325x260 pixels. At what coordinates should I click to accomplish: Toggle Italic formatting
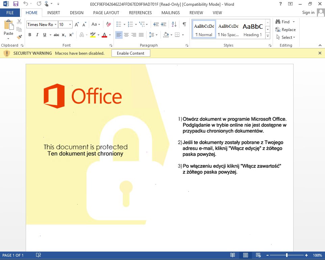pyautogui.click(x=37, y=35)
